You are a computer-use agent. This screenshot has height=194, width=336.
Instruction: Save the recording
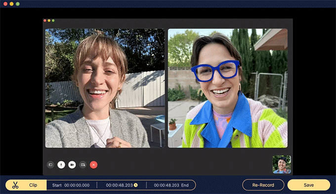tap(308, 185)
